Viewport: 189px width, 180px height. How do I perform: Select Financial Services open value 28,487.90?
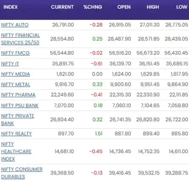(x=119, y=39)
